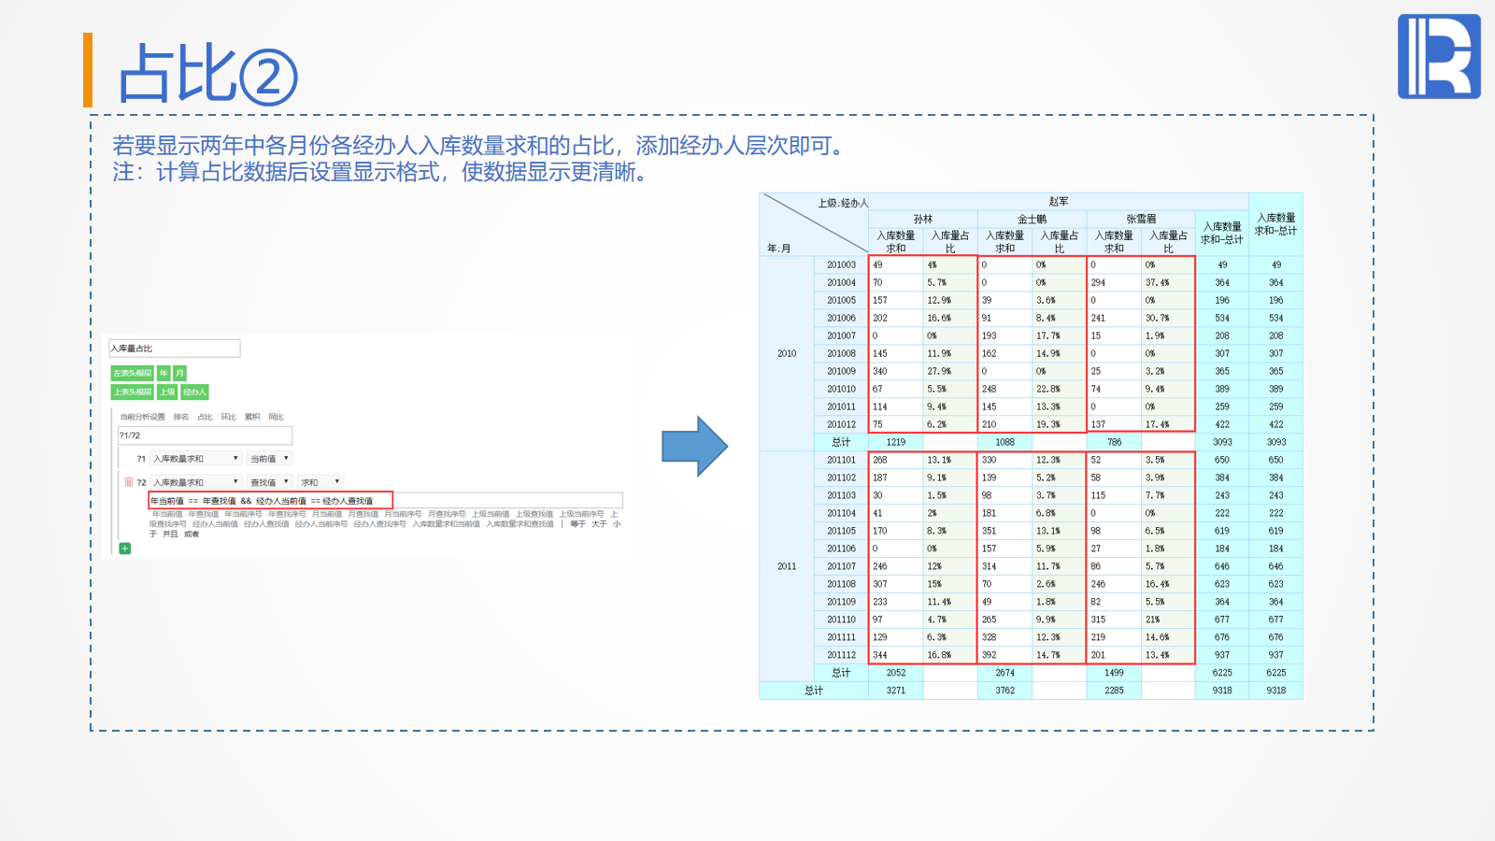Select the 排名 analysis tab

[x=181, y=417]
